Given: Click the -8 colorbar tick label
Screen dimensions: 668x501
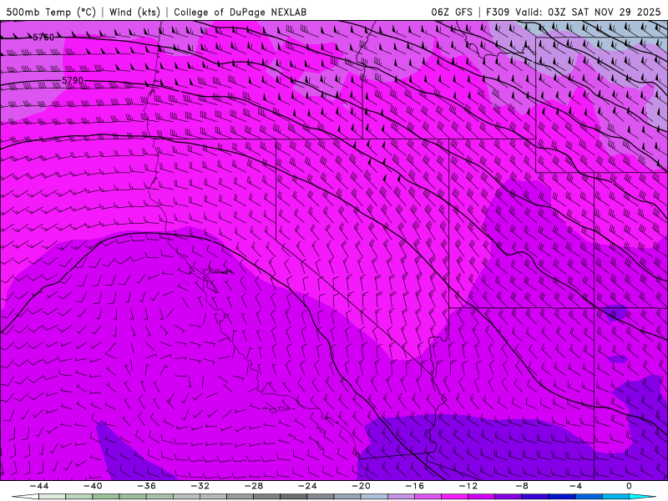Looking at the screenshot, I should pyautogui.click(x=523, y=486).
